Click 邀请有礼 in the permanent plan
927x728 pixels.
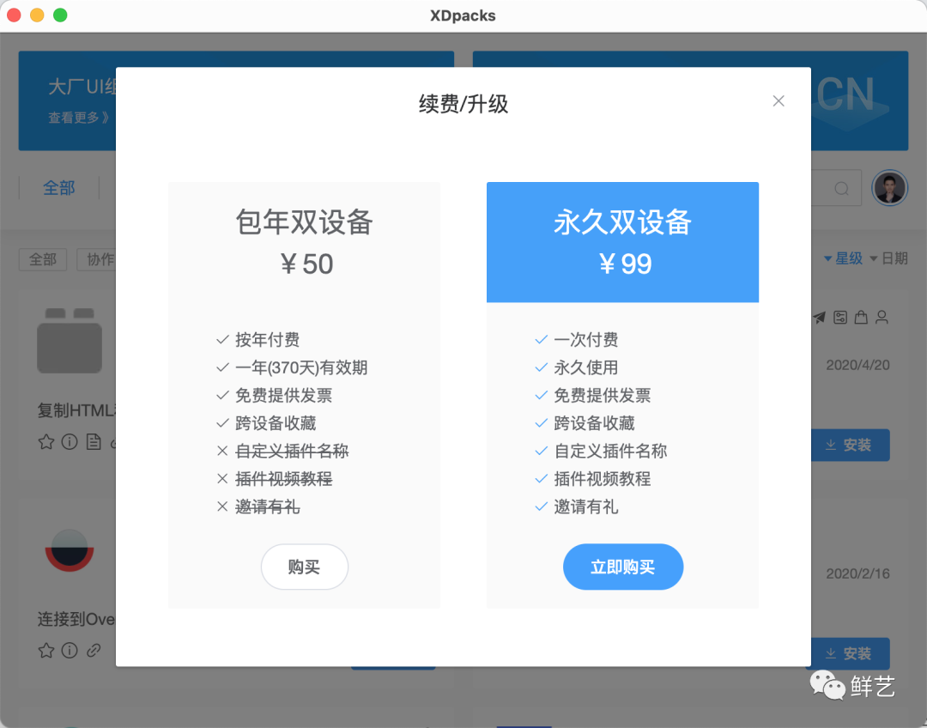coord(586,507)
